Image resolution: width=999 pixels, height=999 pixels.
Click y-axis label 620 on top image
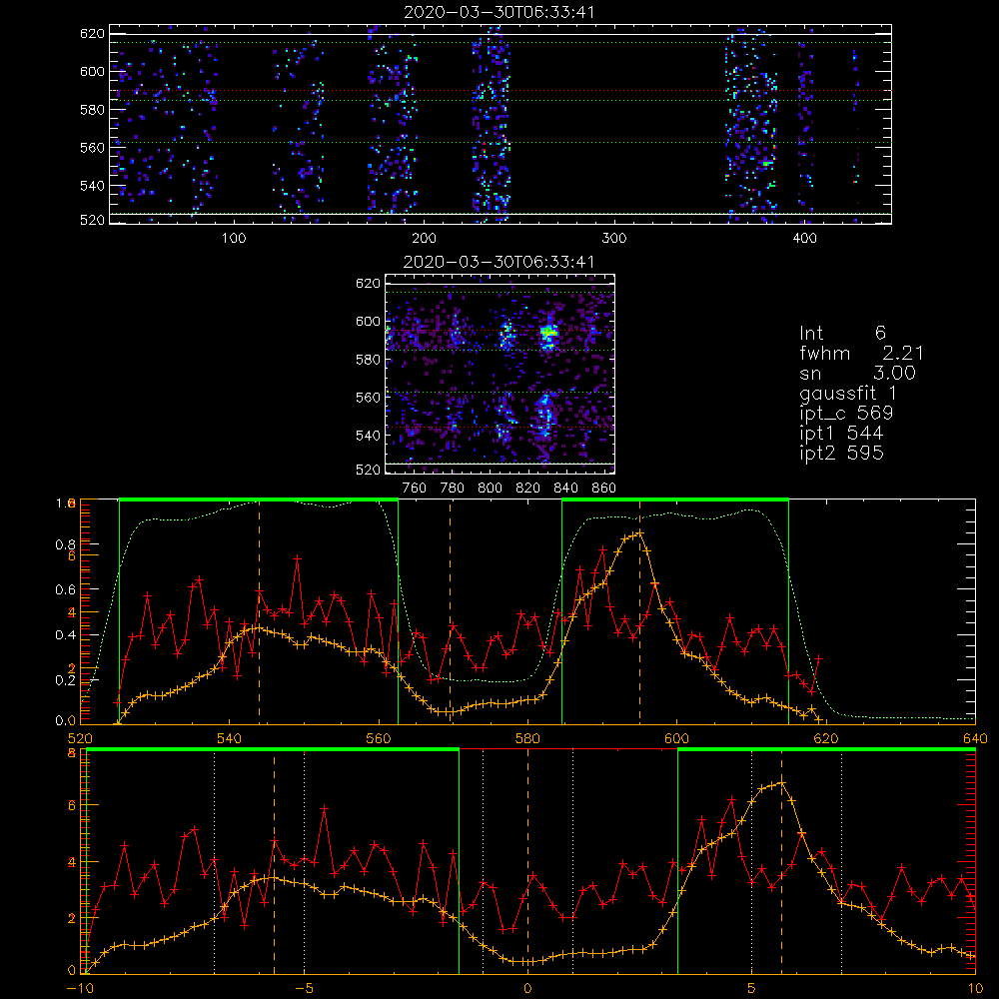tap(92, 33)
